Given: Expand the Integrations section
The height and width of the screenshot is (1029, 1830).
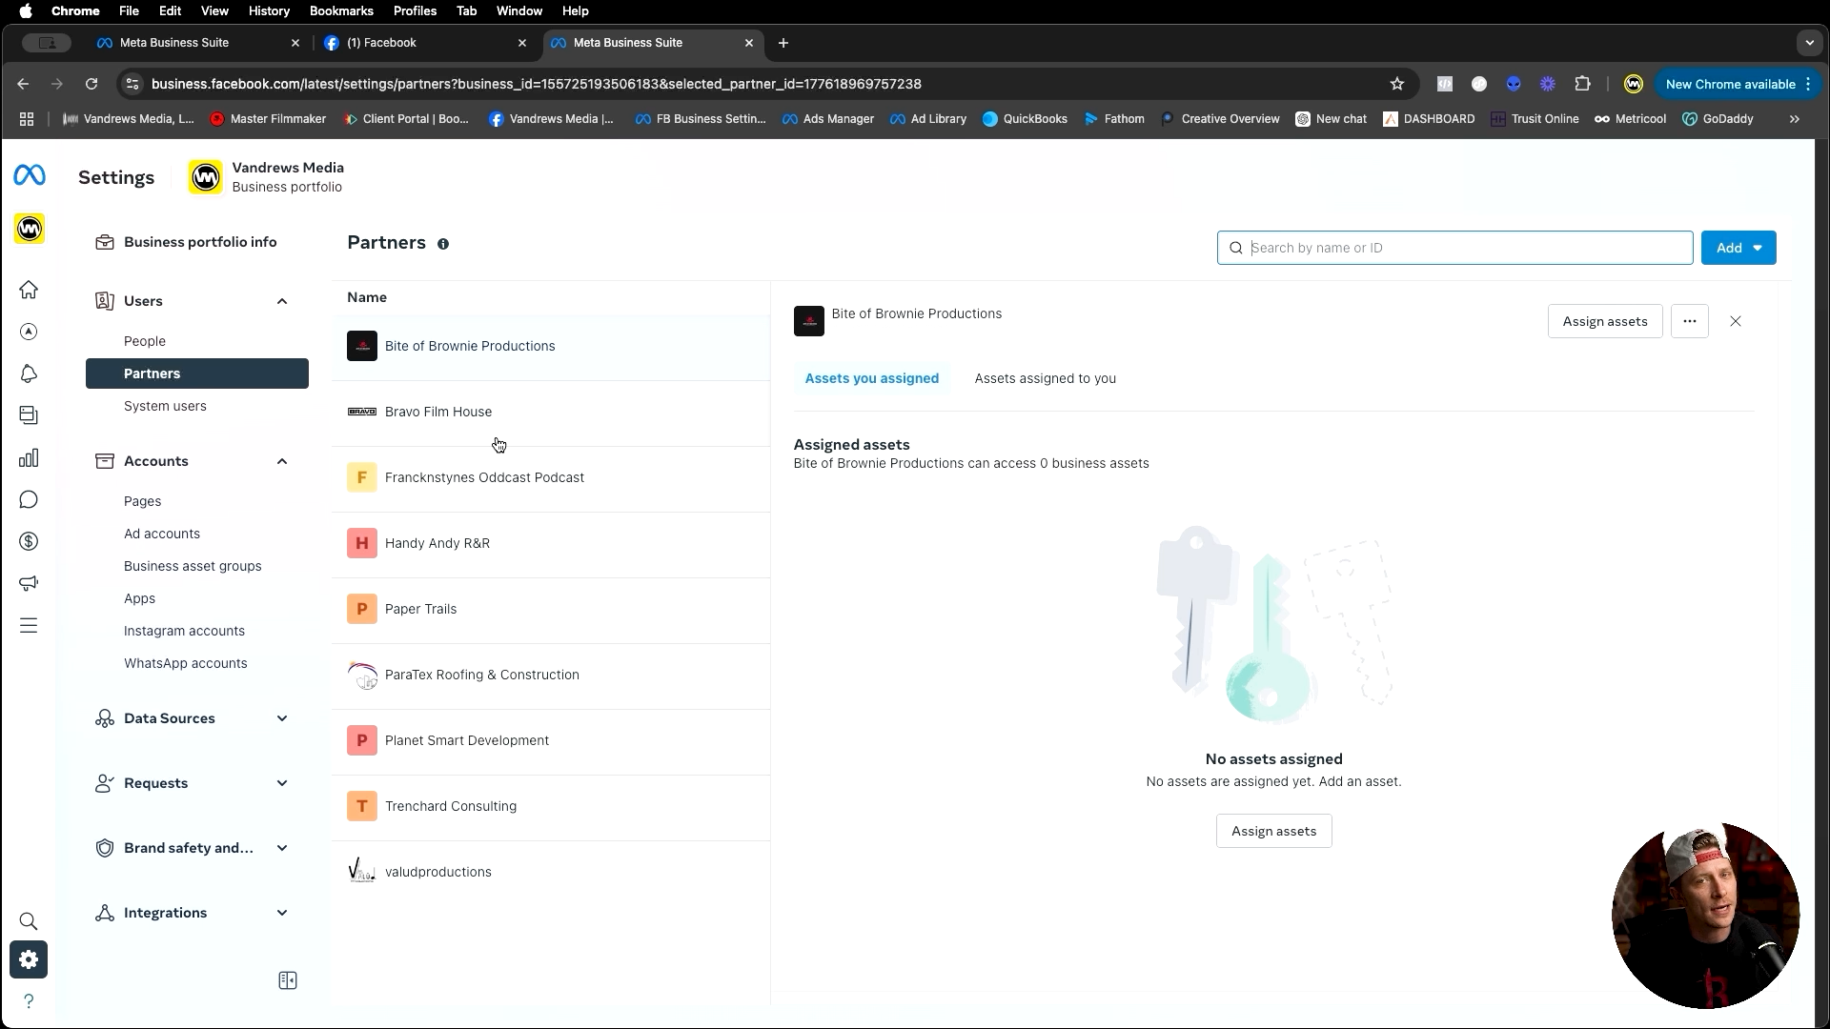Looking at the screenshot, I should point(282,913).
